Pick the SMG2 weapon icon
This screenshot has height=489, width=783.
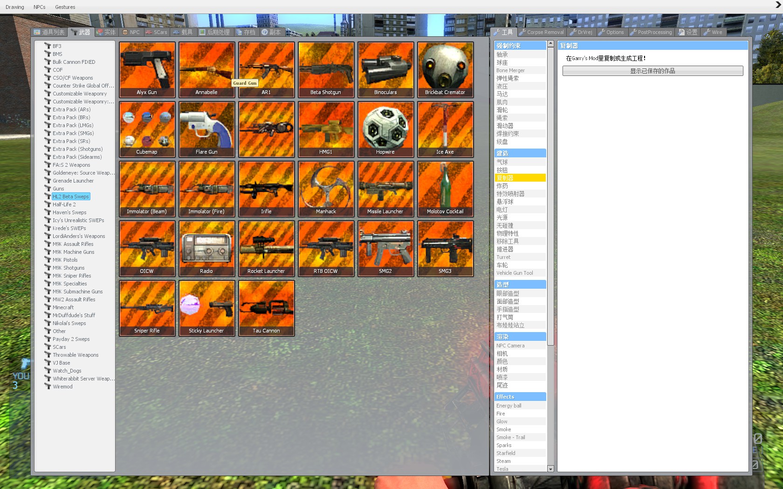tap(385, 249)
